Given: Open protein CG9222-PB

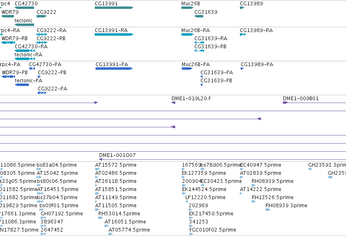Looking at the screenshot, I should (52, 73).
